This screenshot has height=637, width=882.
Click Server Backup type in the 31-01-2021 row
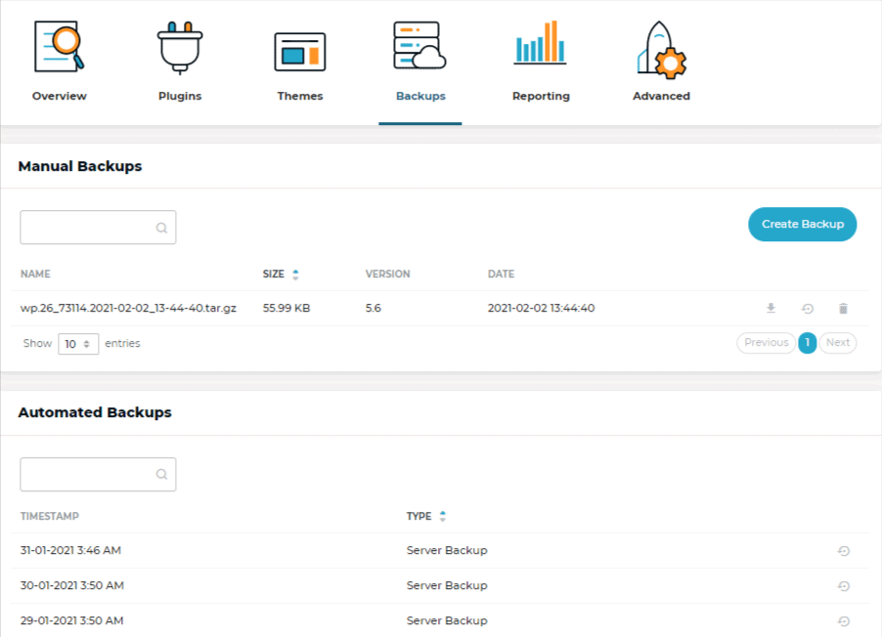(447, 550)
